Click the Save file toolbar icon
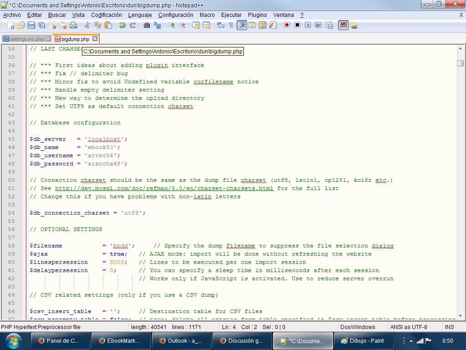 coord(31,26)
